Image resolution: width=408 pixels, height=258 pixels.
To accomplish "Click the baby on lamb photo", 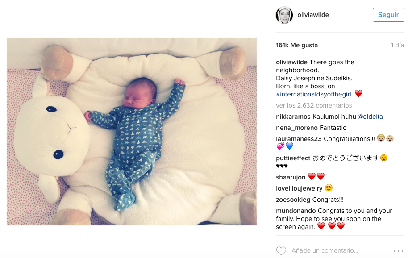I will click(132, 132).
